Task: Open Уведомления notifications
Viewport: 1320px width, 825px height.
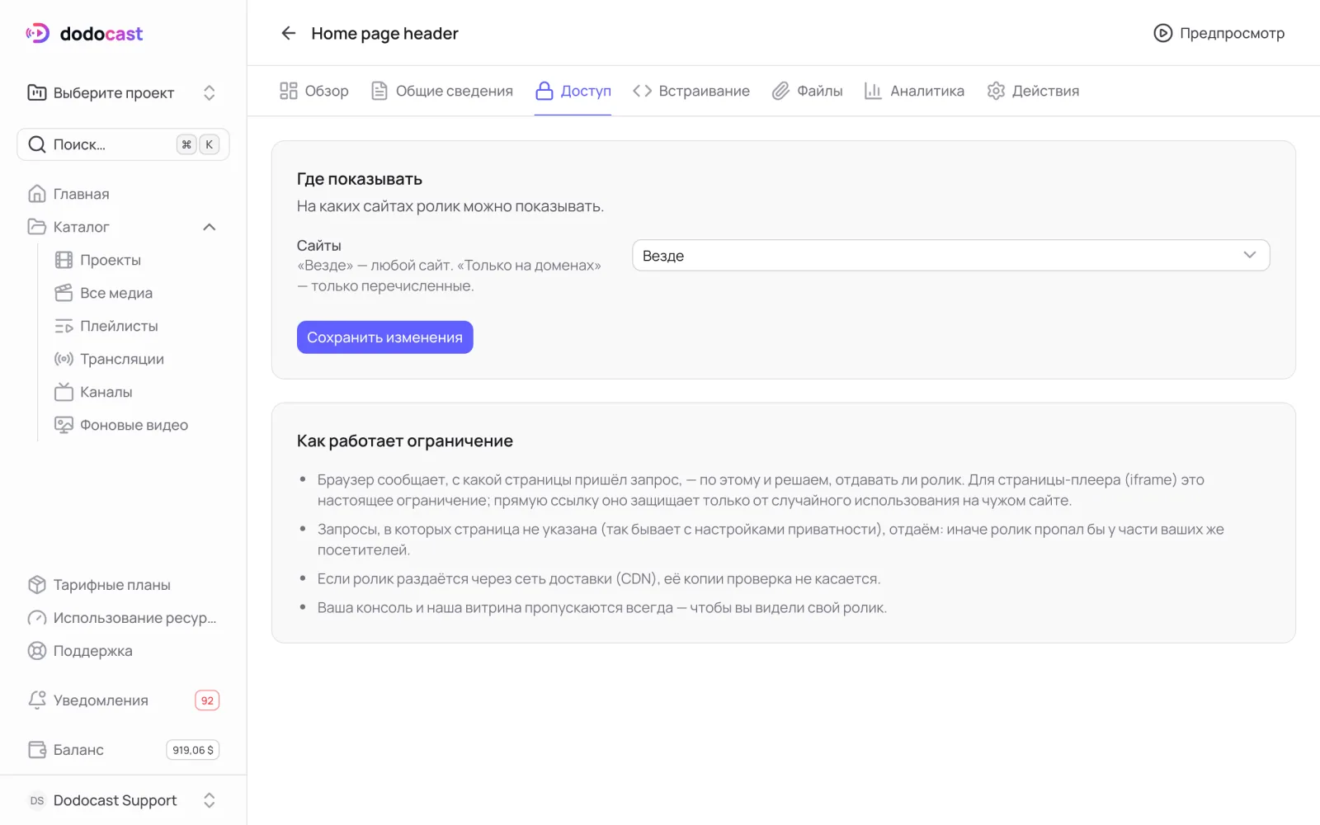Action: [x=123, y=700]
